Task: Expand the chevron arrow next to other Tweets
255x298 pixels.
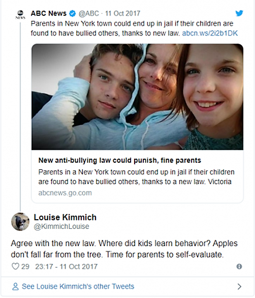Action: [239, 286]
